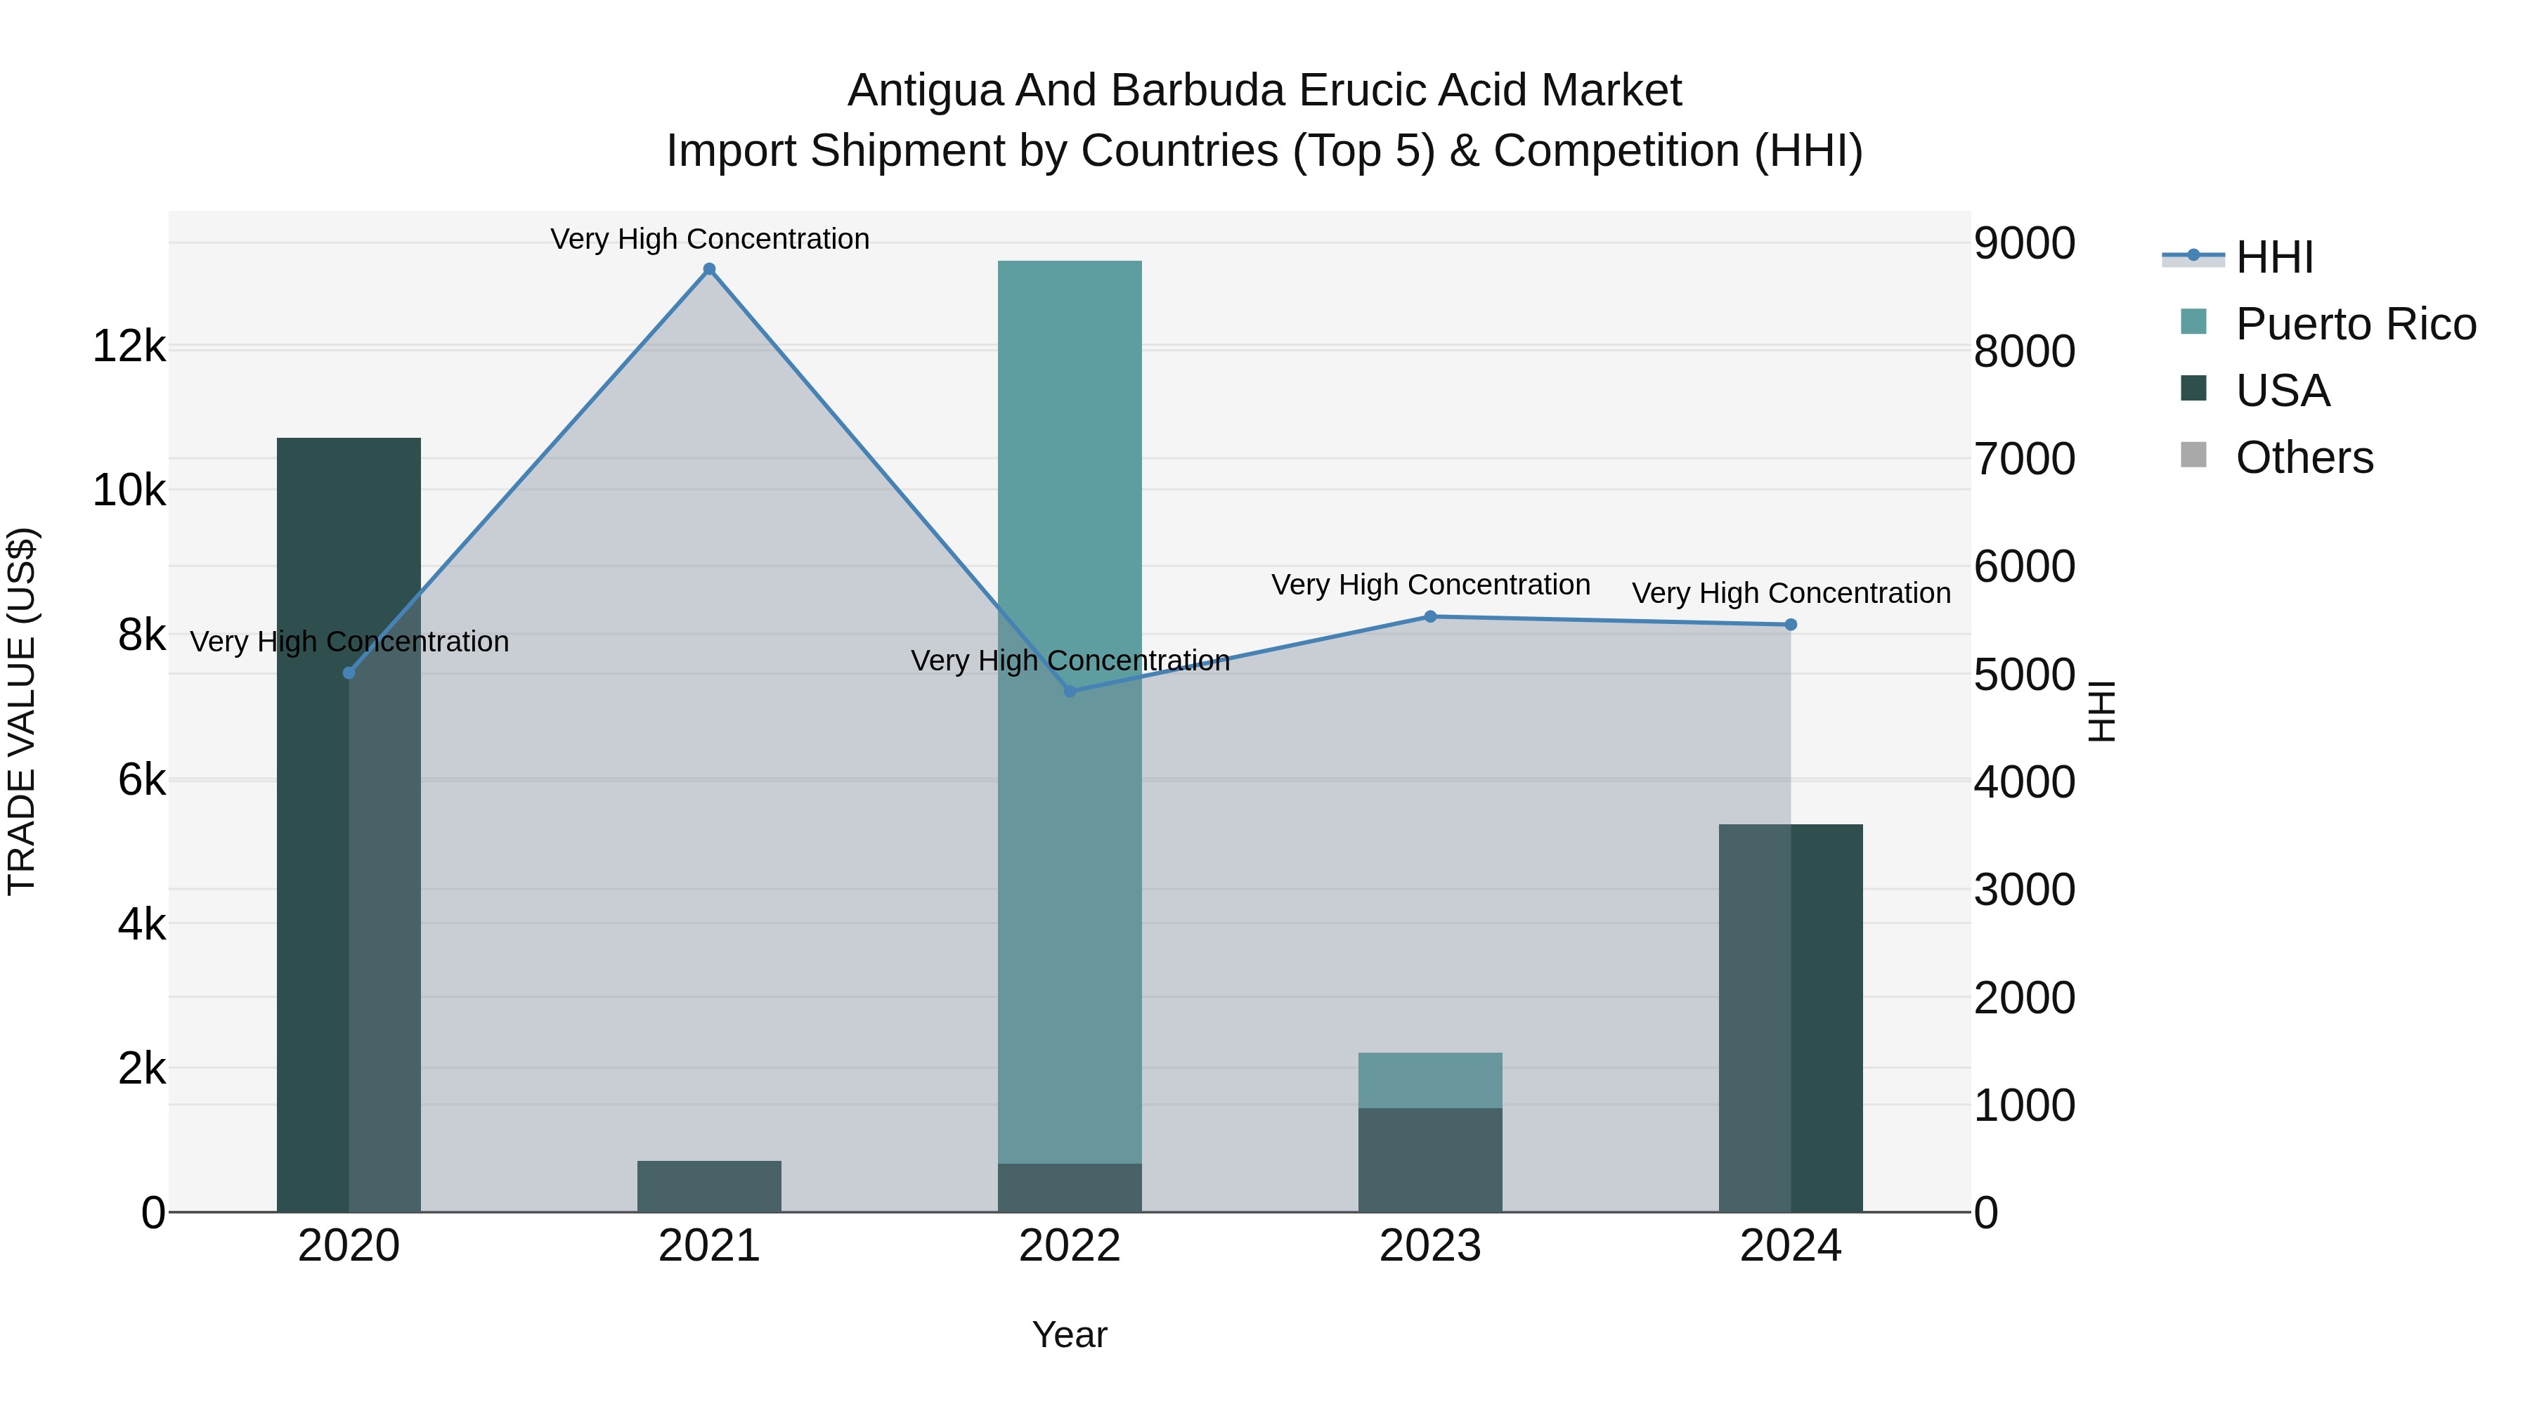Toggle the HHI legend entry

click(2238, 257)
